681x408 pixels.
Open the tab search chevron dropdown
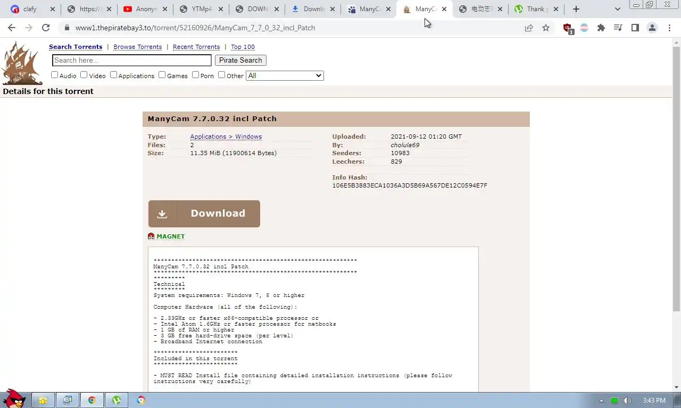[617, 9]
